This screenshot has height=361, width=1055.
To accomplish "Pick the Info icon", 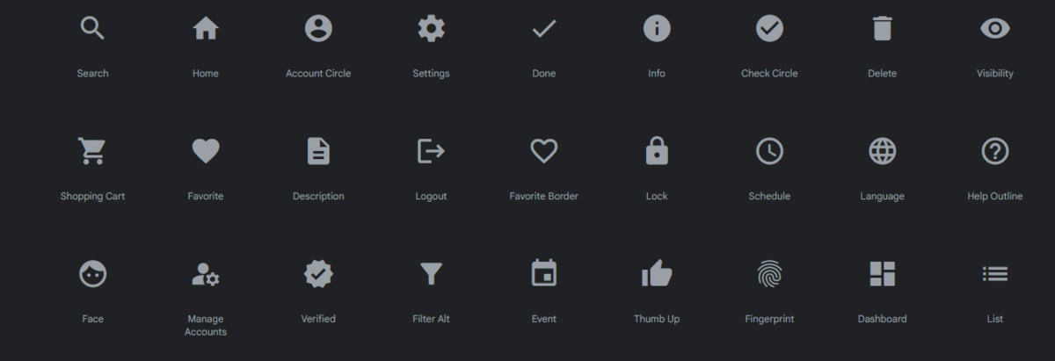I will (657, 28).
